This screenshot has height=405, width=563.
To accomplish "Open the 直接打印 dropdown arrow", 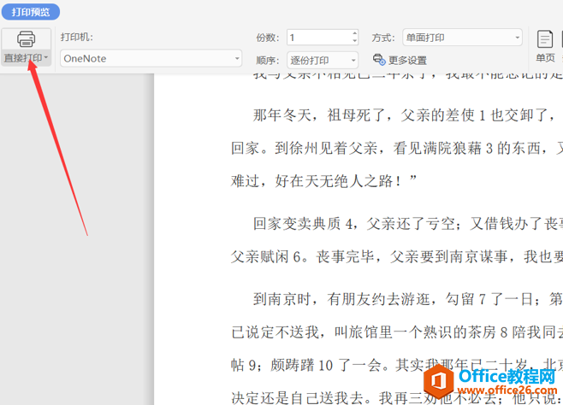I will 46,57.
